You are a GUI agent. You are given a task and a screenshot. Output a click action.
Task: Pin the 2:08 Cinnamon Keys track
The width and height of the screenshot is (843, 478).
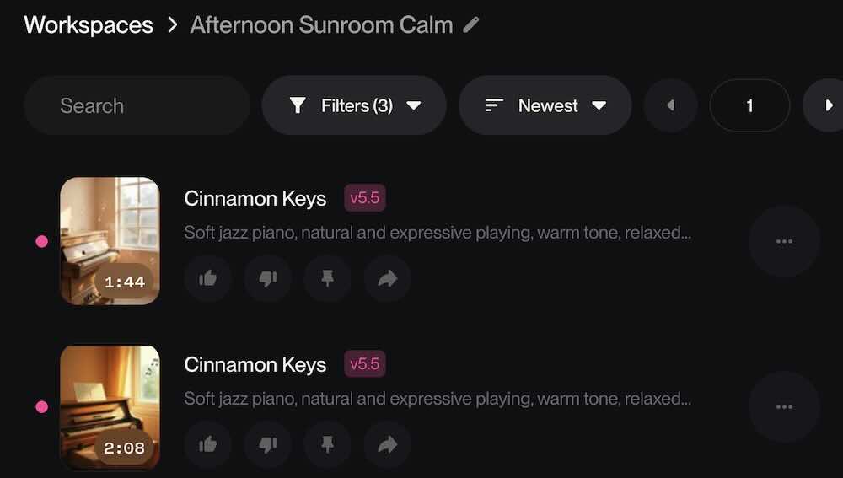(328, 445)
